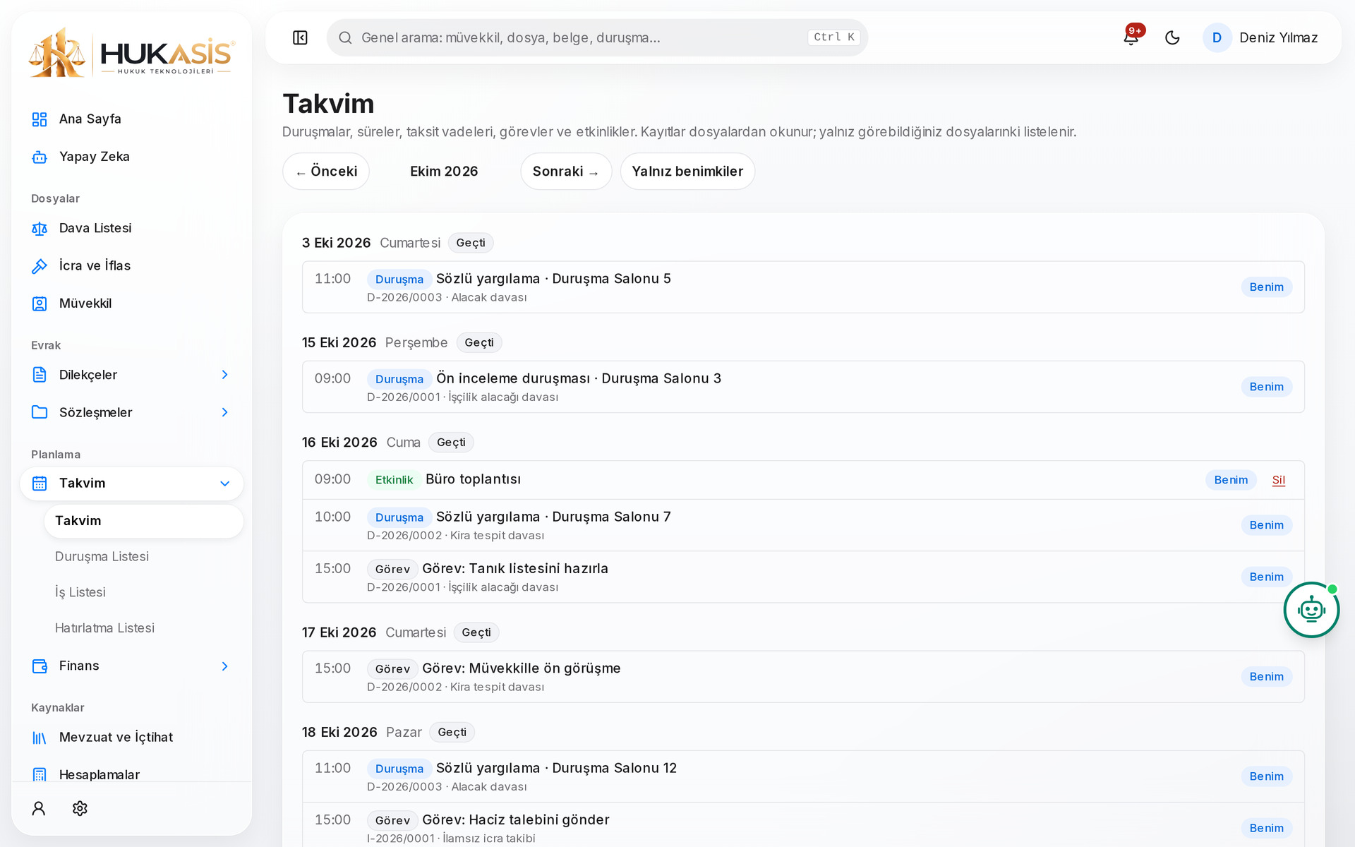Image resolution: width=1355 pixels, height=847 pixels.
Task: Open the Ön inceleme duruşması entry
Action: click(x=803, y=387)
